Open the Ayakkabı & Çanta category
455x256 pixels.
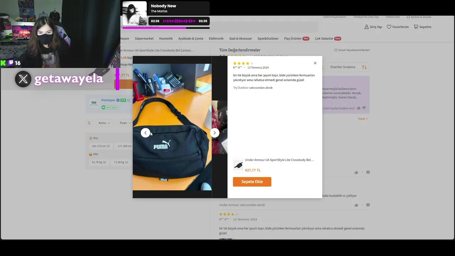click(x=191, y=38)
